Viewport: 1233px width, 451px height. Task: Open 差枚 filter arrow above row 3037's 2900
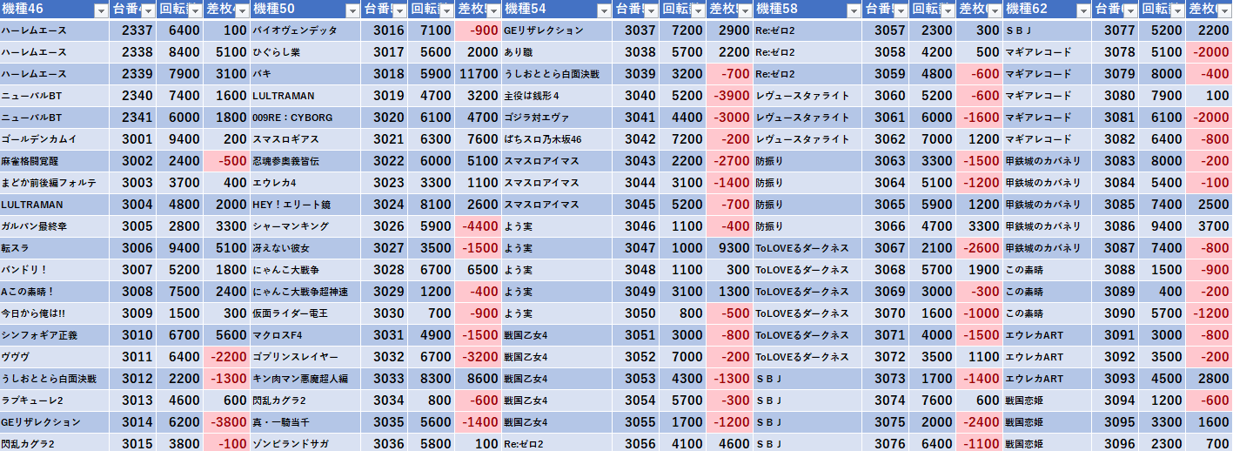(x=744, y=10)
